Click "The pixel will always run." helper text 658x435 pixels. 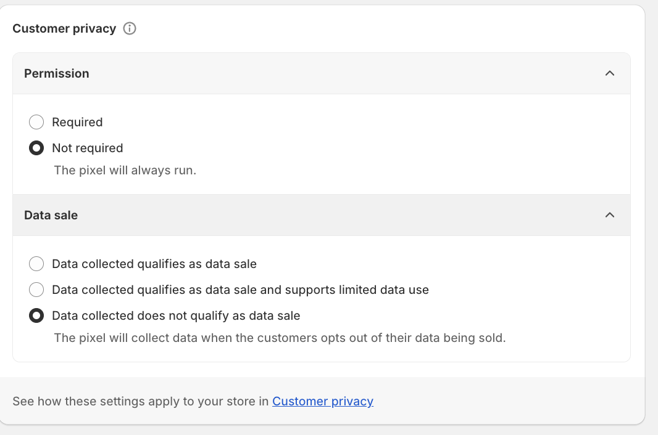(125, 170)
